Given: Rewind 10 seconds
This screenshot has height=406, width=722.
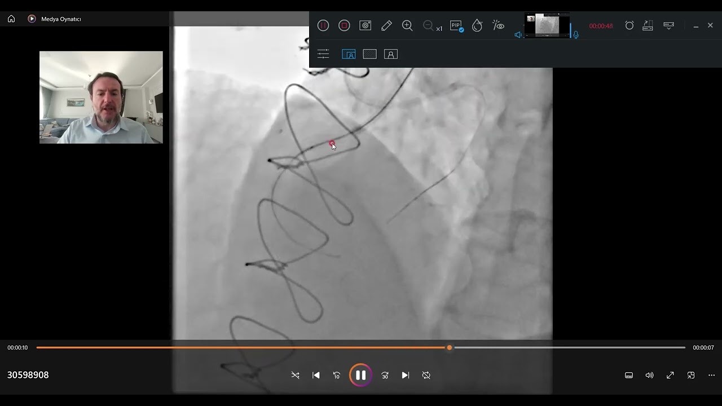Looking at the screenshot, I should 337,375.
